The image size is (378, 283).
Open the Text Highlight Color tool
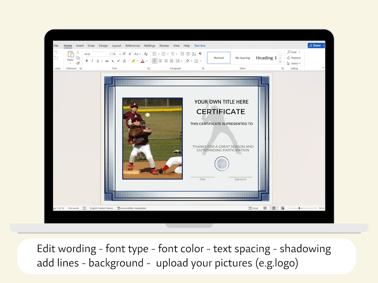coord(133,61)
